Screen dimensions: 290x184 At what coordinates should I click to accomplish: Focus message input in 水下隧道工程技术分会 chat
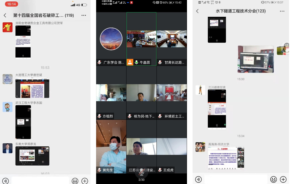[x=236, y=179]
